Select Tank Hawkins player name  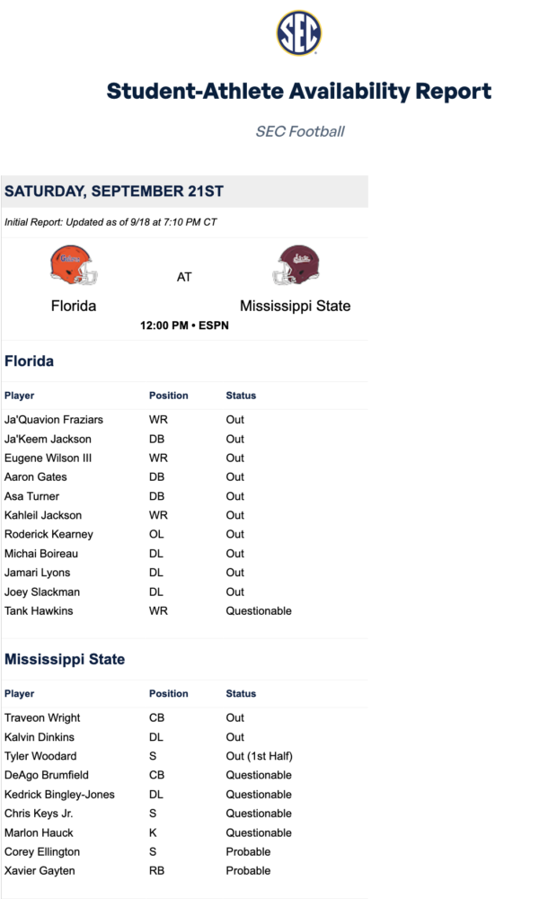click(x=39, y=611)
